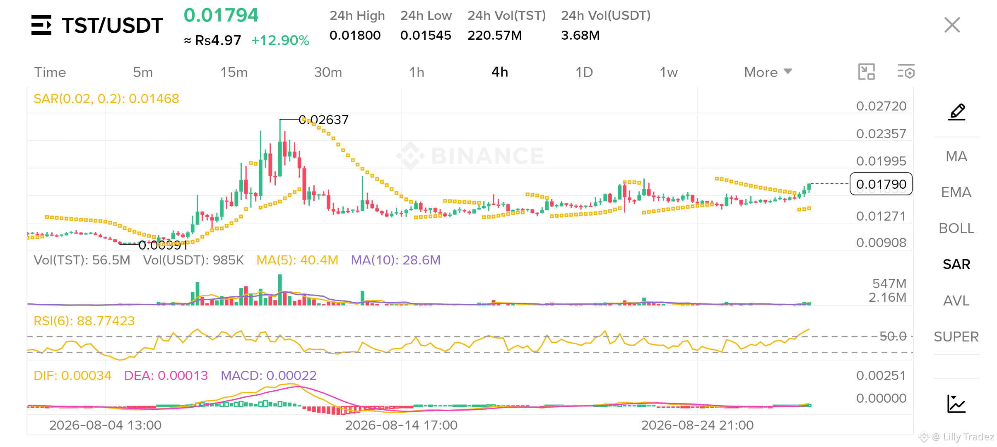This screenshot has width=997, height=447.
Task: Click the 2026-08-04 13:00 time label
Action: click(x=105, y=425)
